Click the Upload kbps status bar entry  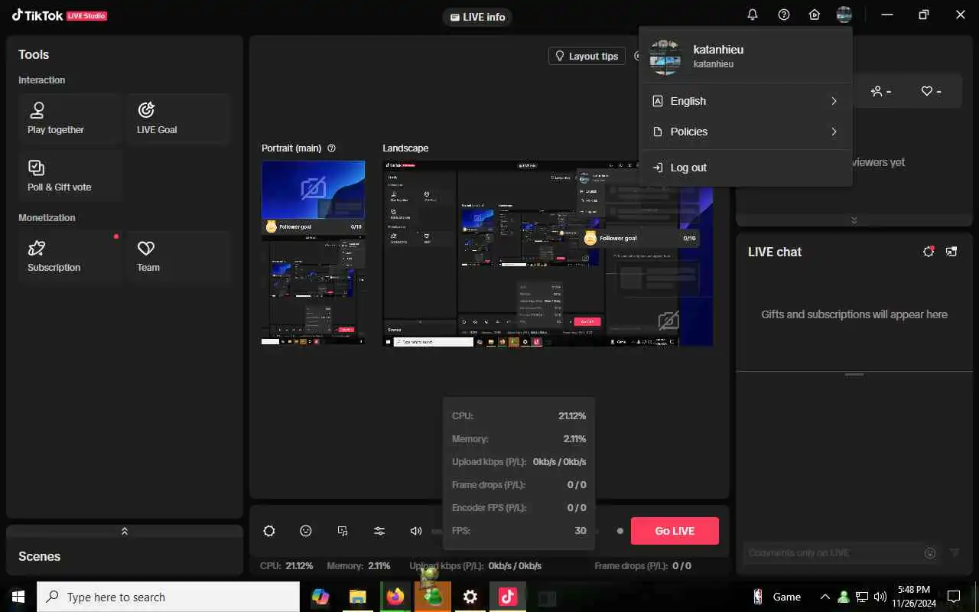point(476,566)
